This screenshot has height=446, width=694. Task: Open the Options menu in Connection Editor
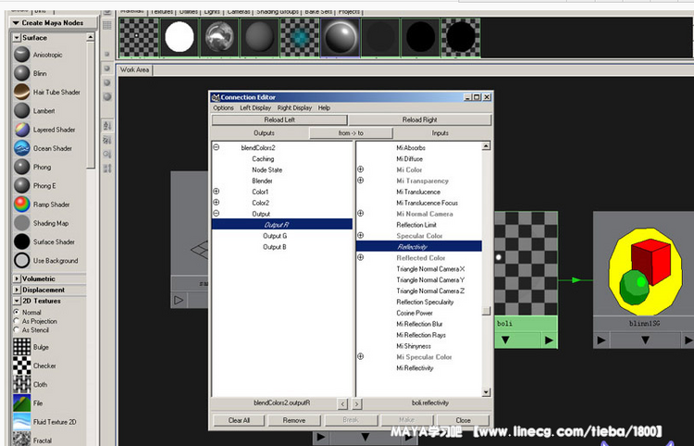click(x=223, y=107)
